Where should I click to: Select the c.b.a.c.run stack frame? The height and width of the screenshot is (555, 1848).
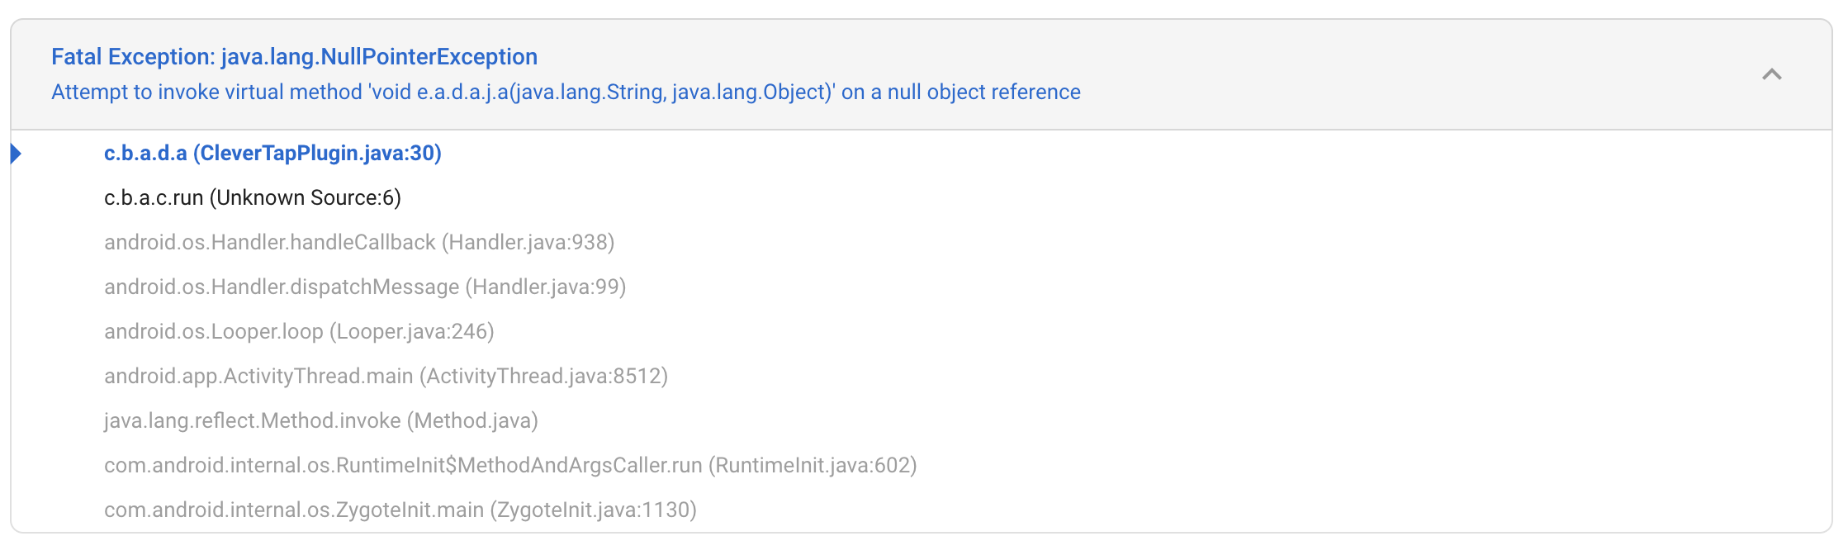252,198
